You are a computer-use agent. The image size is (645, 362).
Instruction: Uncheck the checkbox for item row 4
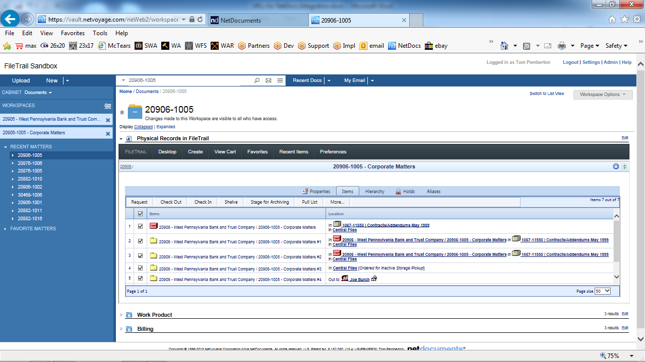click(140, 268)
